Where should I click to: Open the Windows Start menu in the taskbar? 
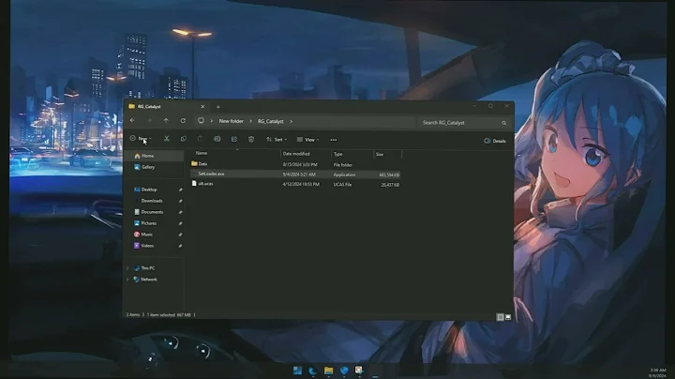(297, 371)
